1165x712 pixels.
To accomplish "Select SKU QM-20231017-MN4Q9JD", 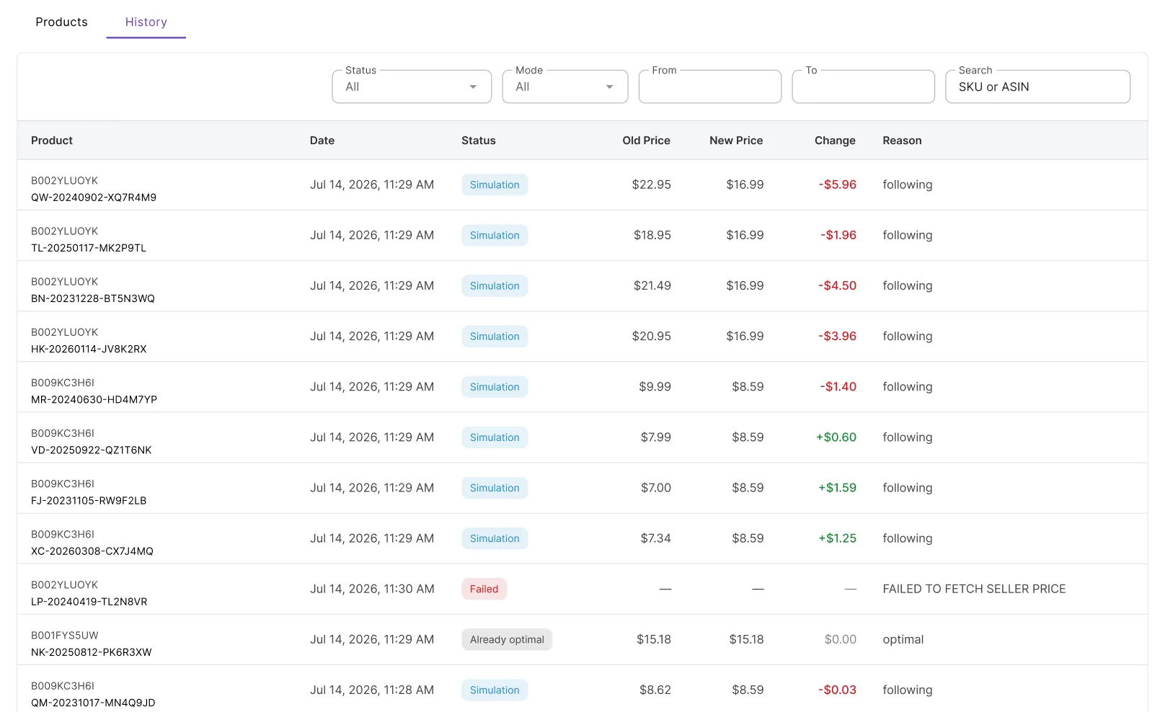I will point(93,702).
